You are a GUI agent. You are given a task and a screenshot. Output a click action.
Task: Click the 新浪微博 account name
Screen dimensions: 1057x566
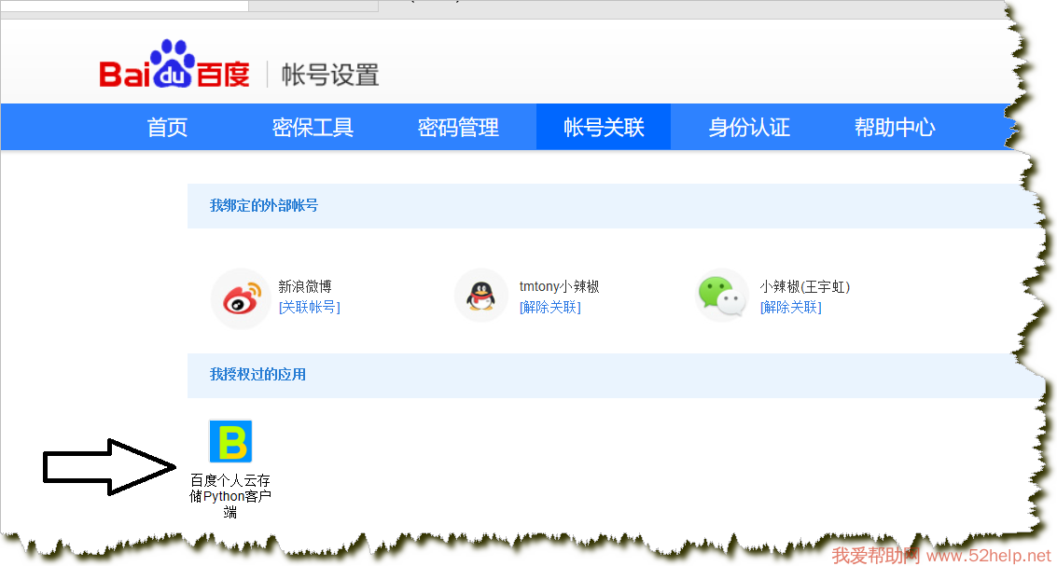305,287
